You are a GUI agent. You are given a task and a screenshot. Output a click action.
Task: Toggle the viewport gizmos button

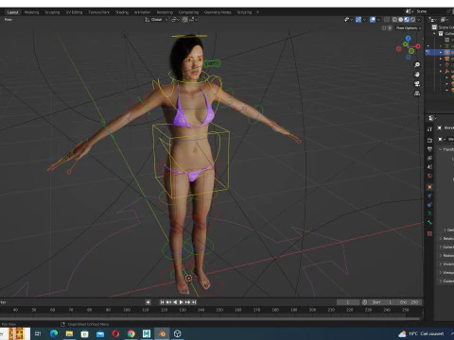point(358,20)
